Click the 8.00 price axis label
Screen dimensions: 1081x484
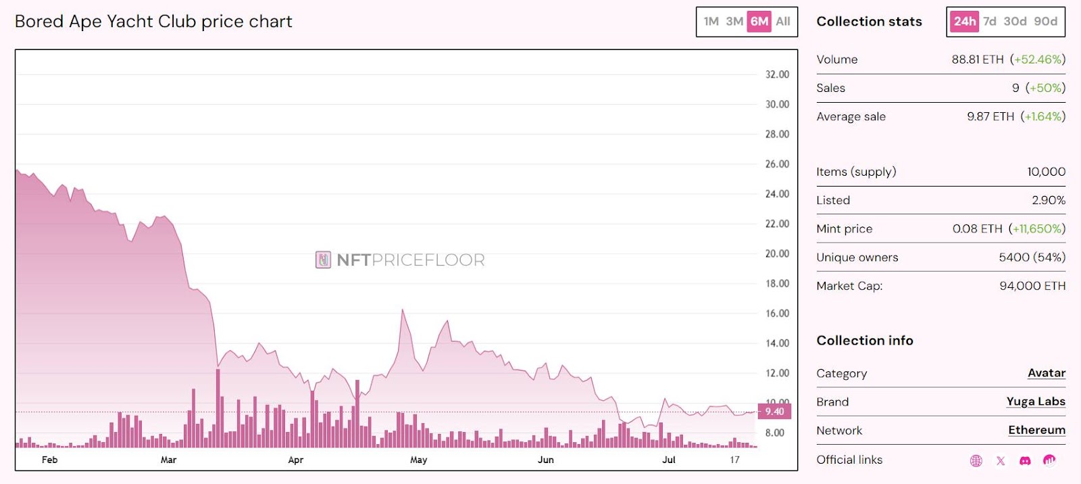click(x=775, y=433)
